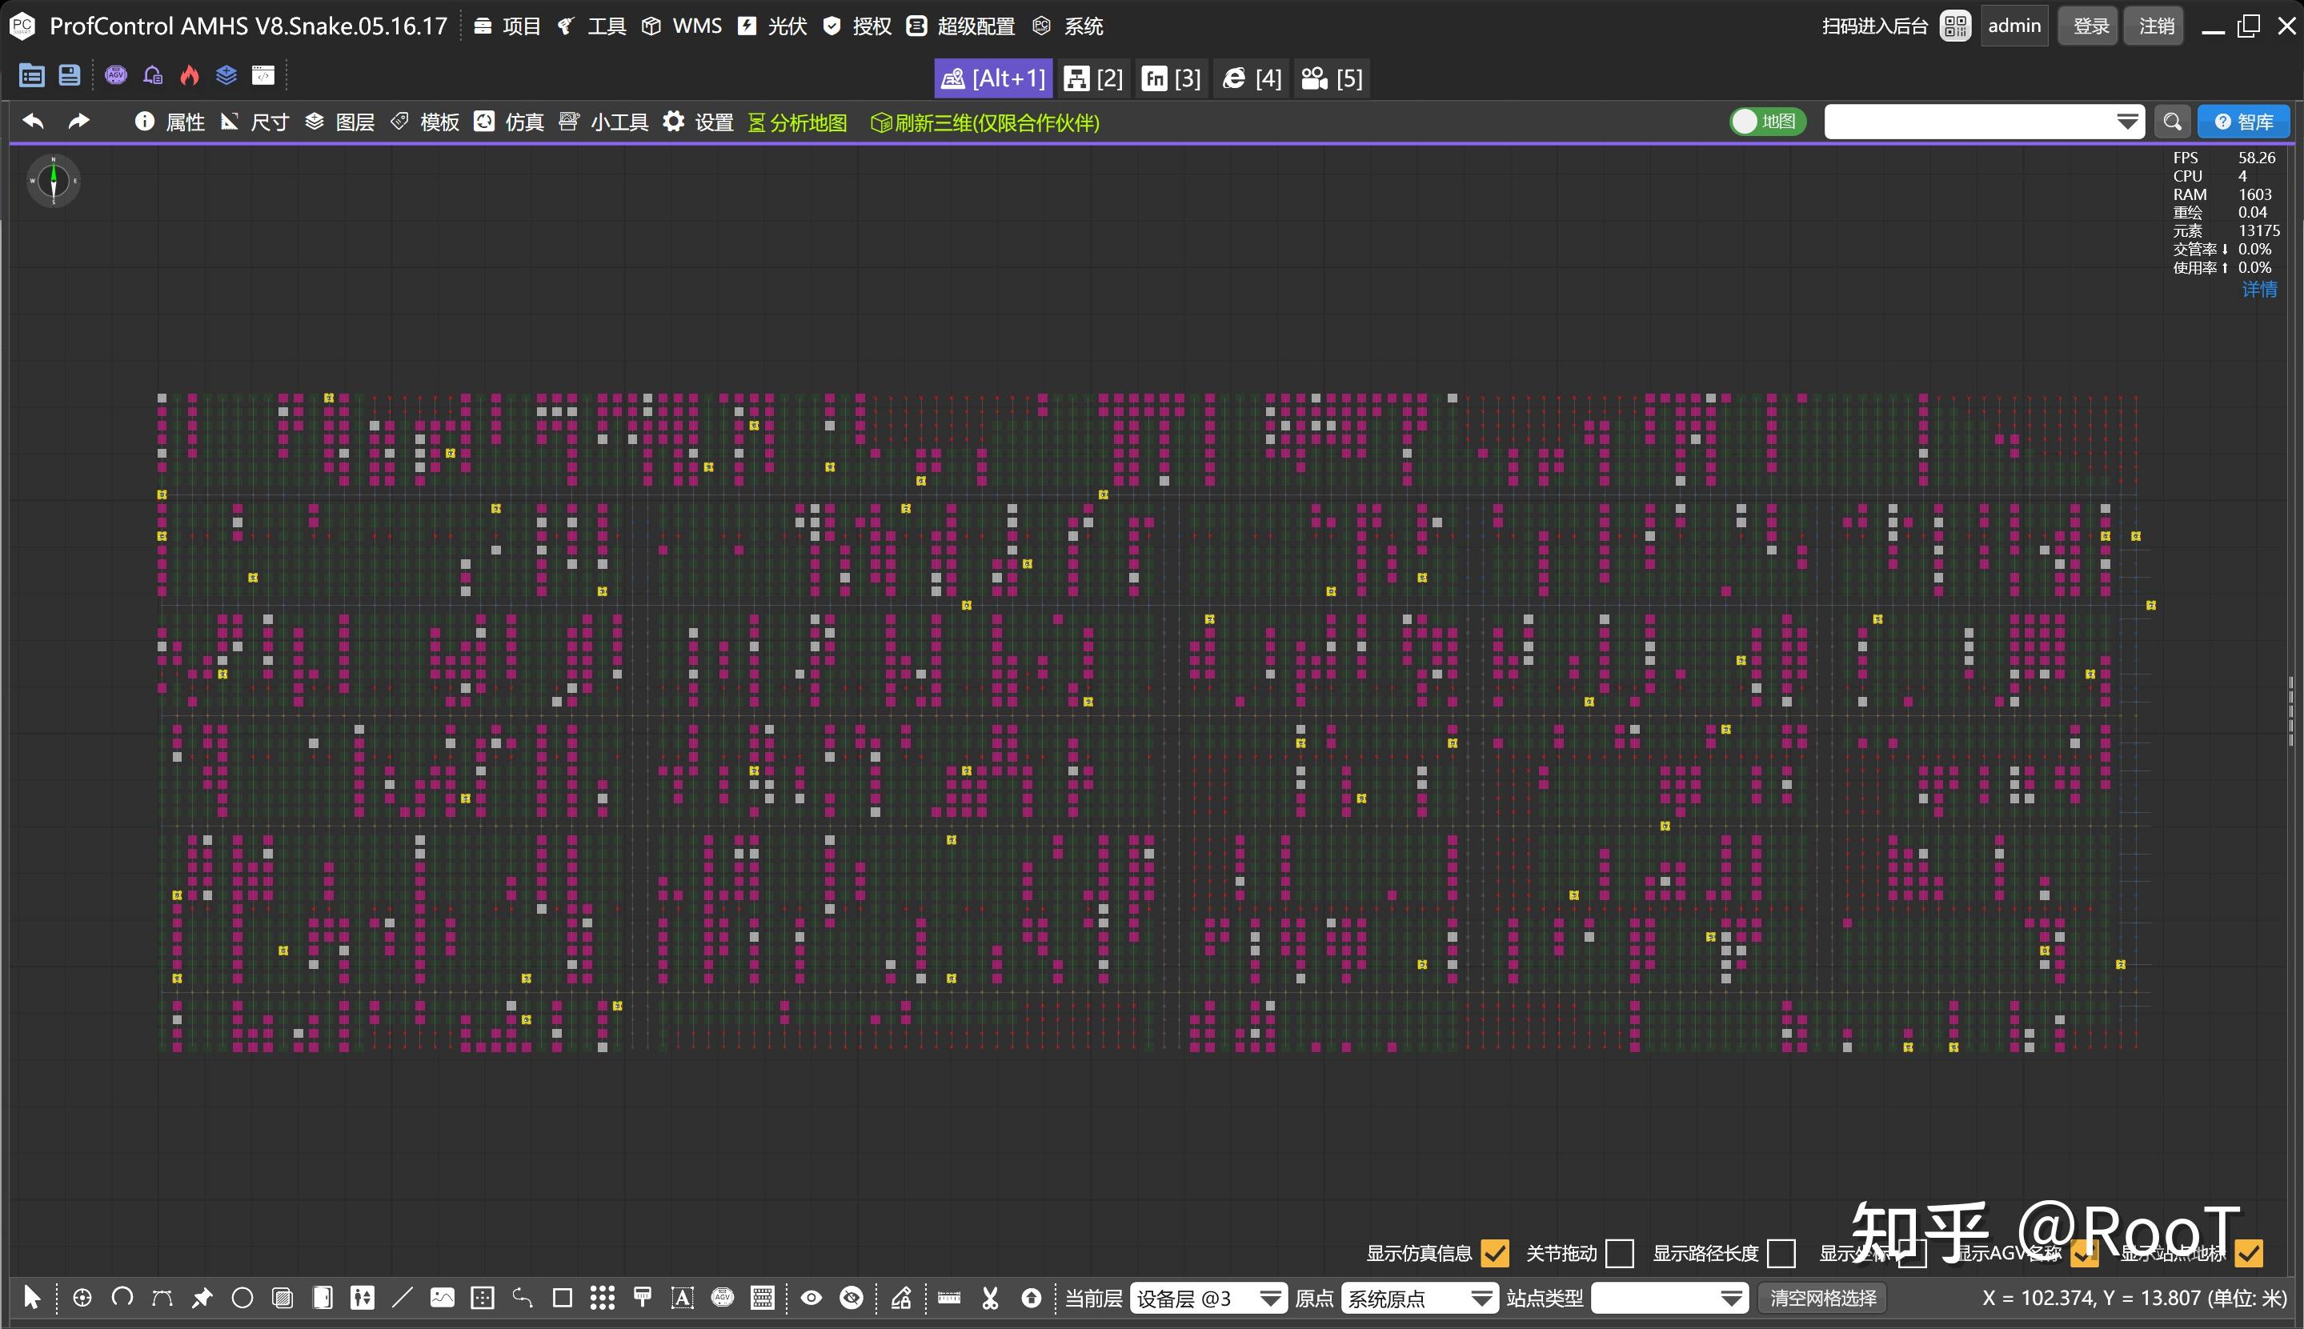Click the undo arrow
The height and width of the screenshot is (1329, 2304).
tap(34, 122)
